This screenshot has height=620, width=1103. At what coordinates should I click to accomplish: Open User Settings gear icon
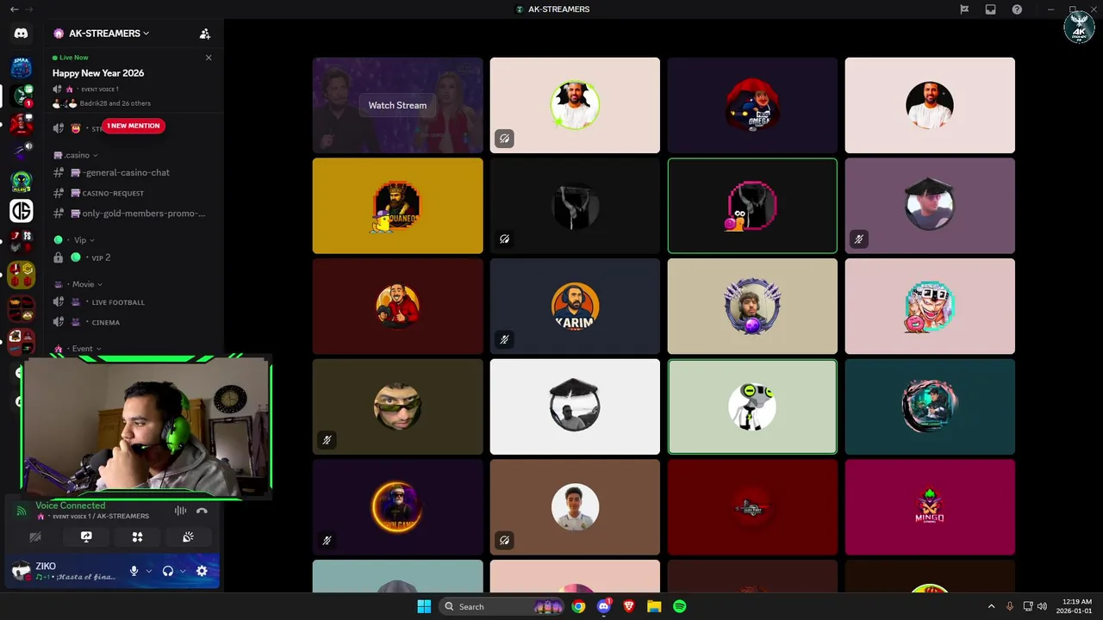coord(202,571)
